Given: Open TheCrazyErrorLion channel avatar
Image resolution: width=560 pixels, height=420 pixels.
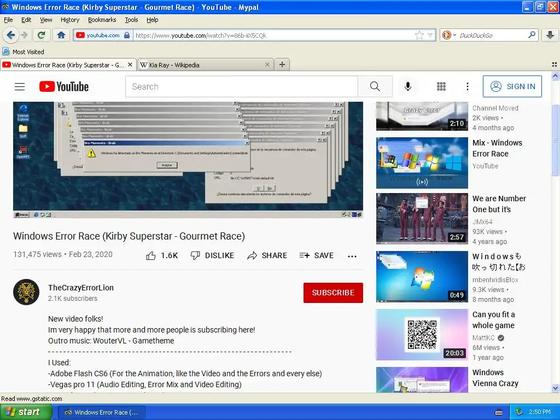Looking at the screenshot, I should pyautogui.click(x=26, y=292).
